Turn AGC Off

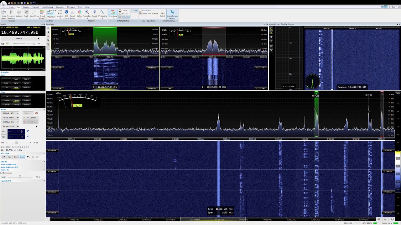[x=4, y=157]
